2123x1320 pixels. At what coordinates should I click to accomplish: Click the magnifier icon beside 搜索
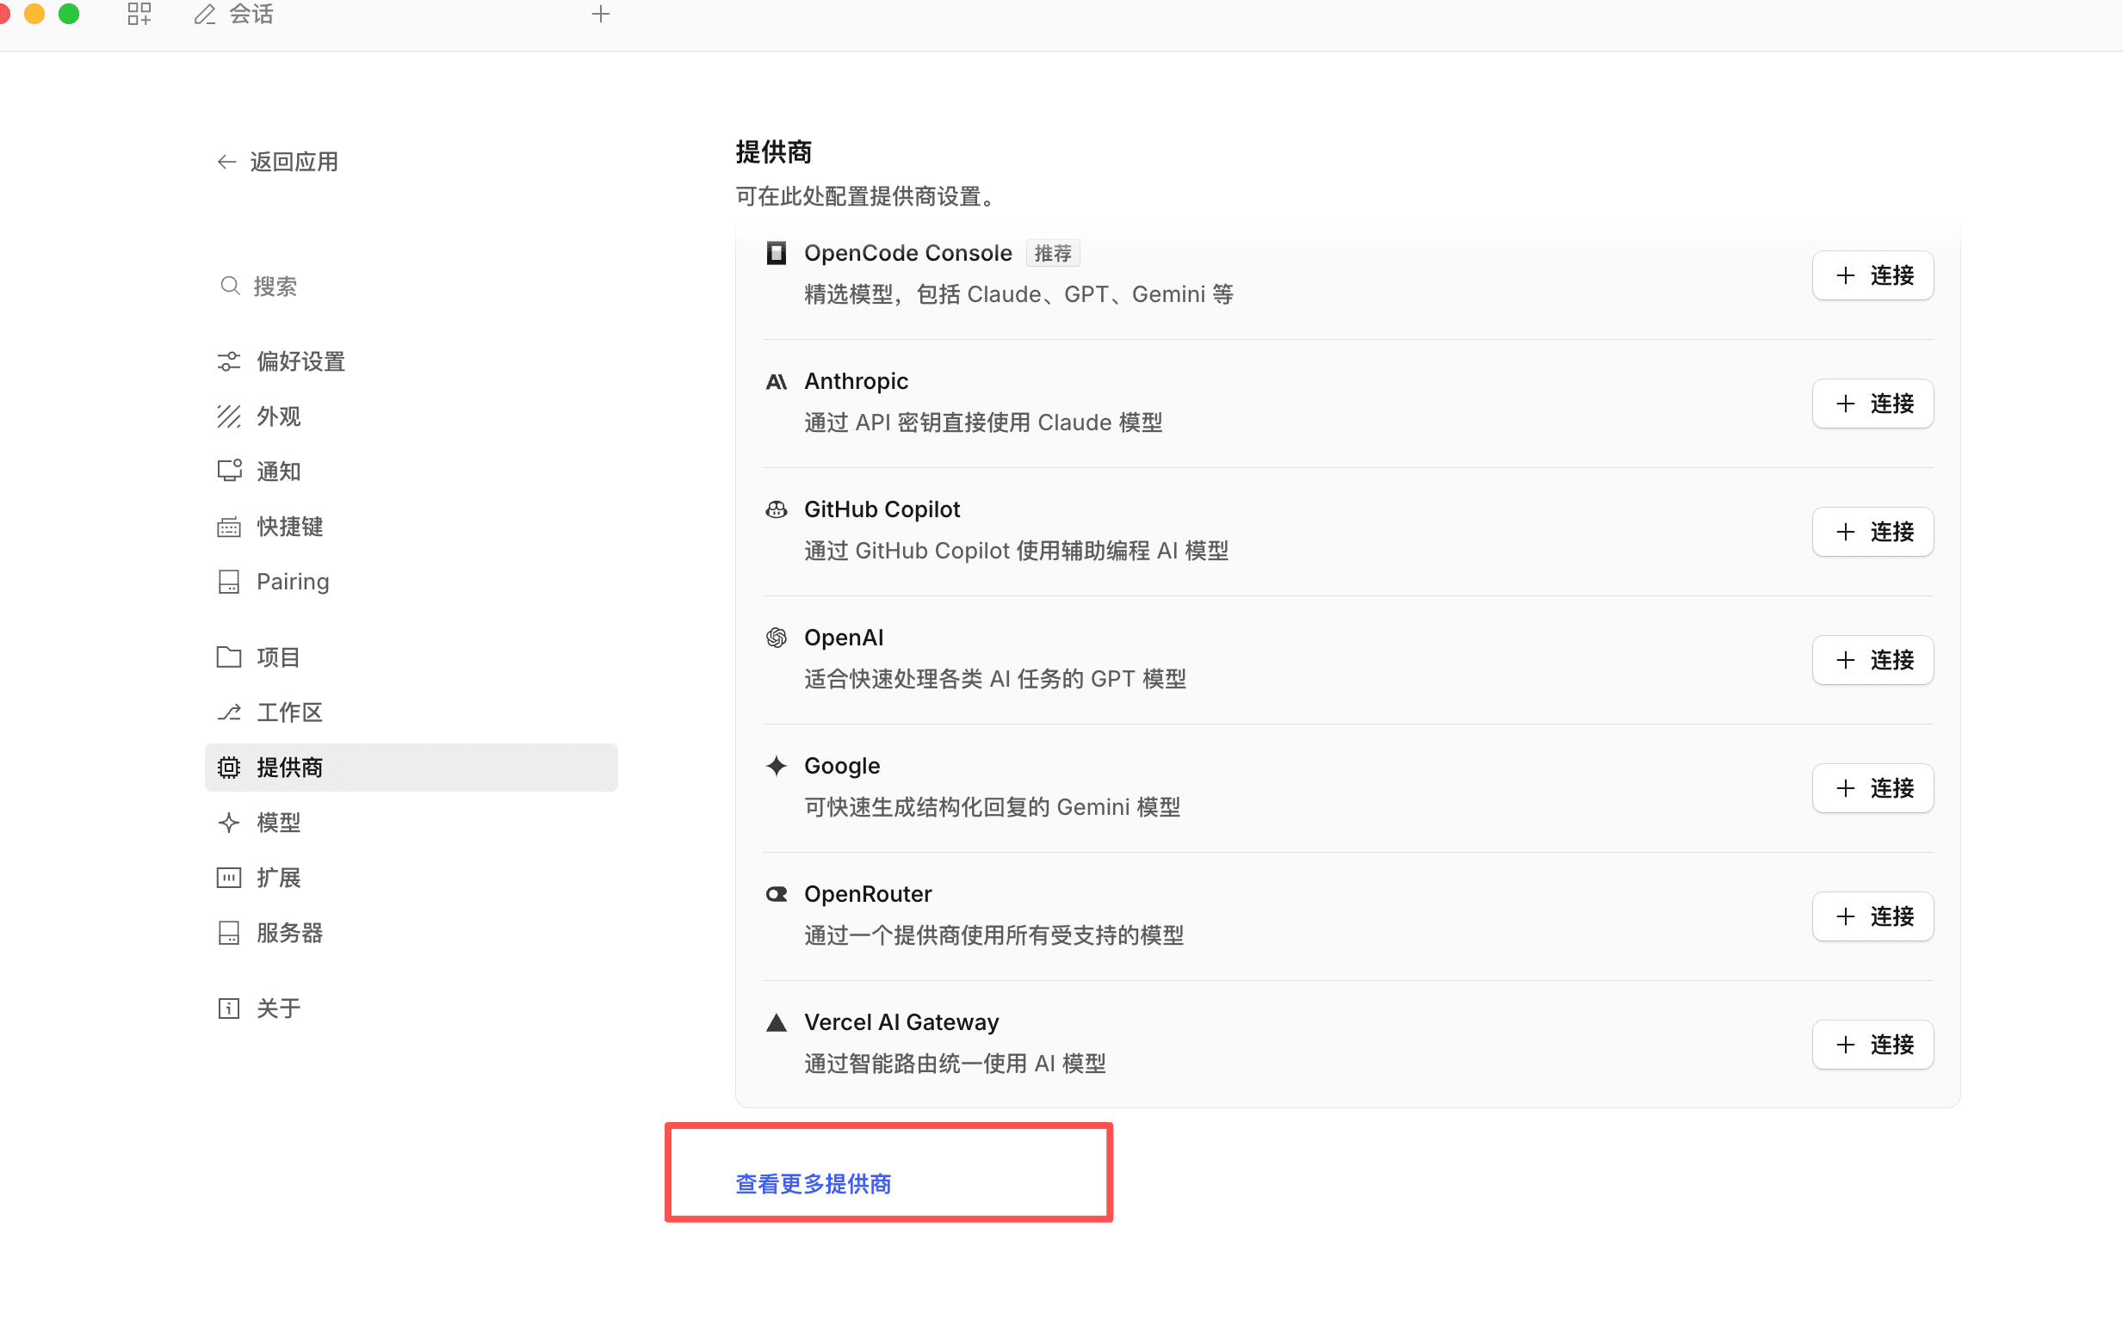point(230,286)
